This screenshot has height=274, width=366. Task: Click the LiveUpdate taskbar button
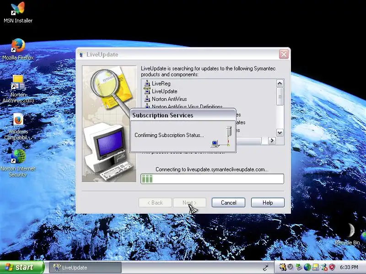(x=85, y=268)
